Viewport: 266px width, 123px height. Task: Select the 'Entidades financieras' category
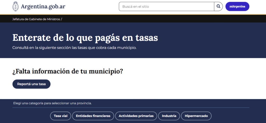93,116
